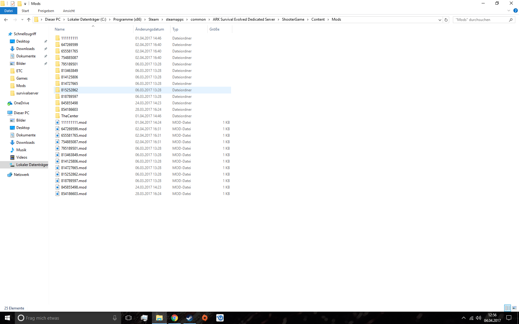The image size is (519, 324).
Task: Open the volume control in tray
Action: [479, 318]
